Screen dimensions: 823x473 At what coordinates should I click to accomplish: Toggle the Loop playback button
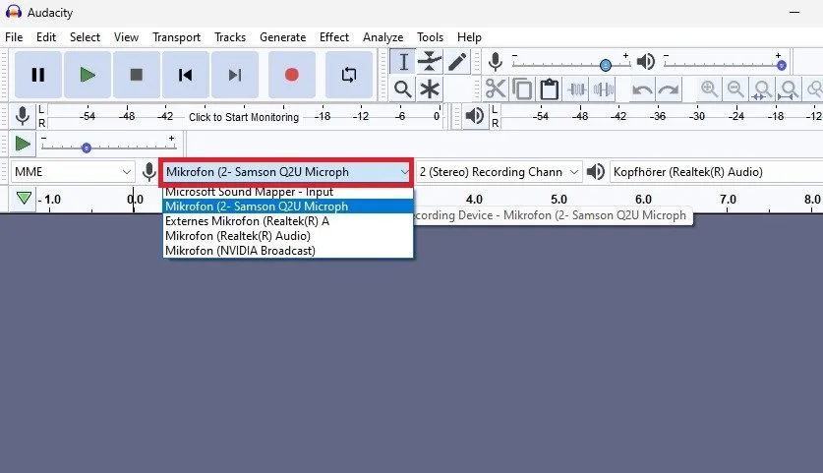pos(348,75)
